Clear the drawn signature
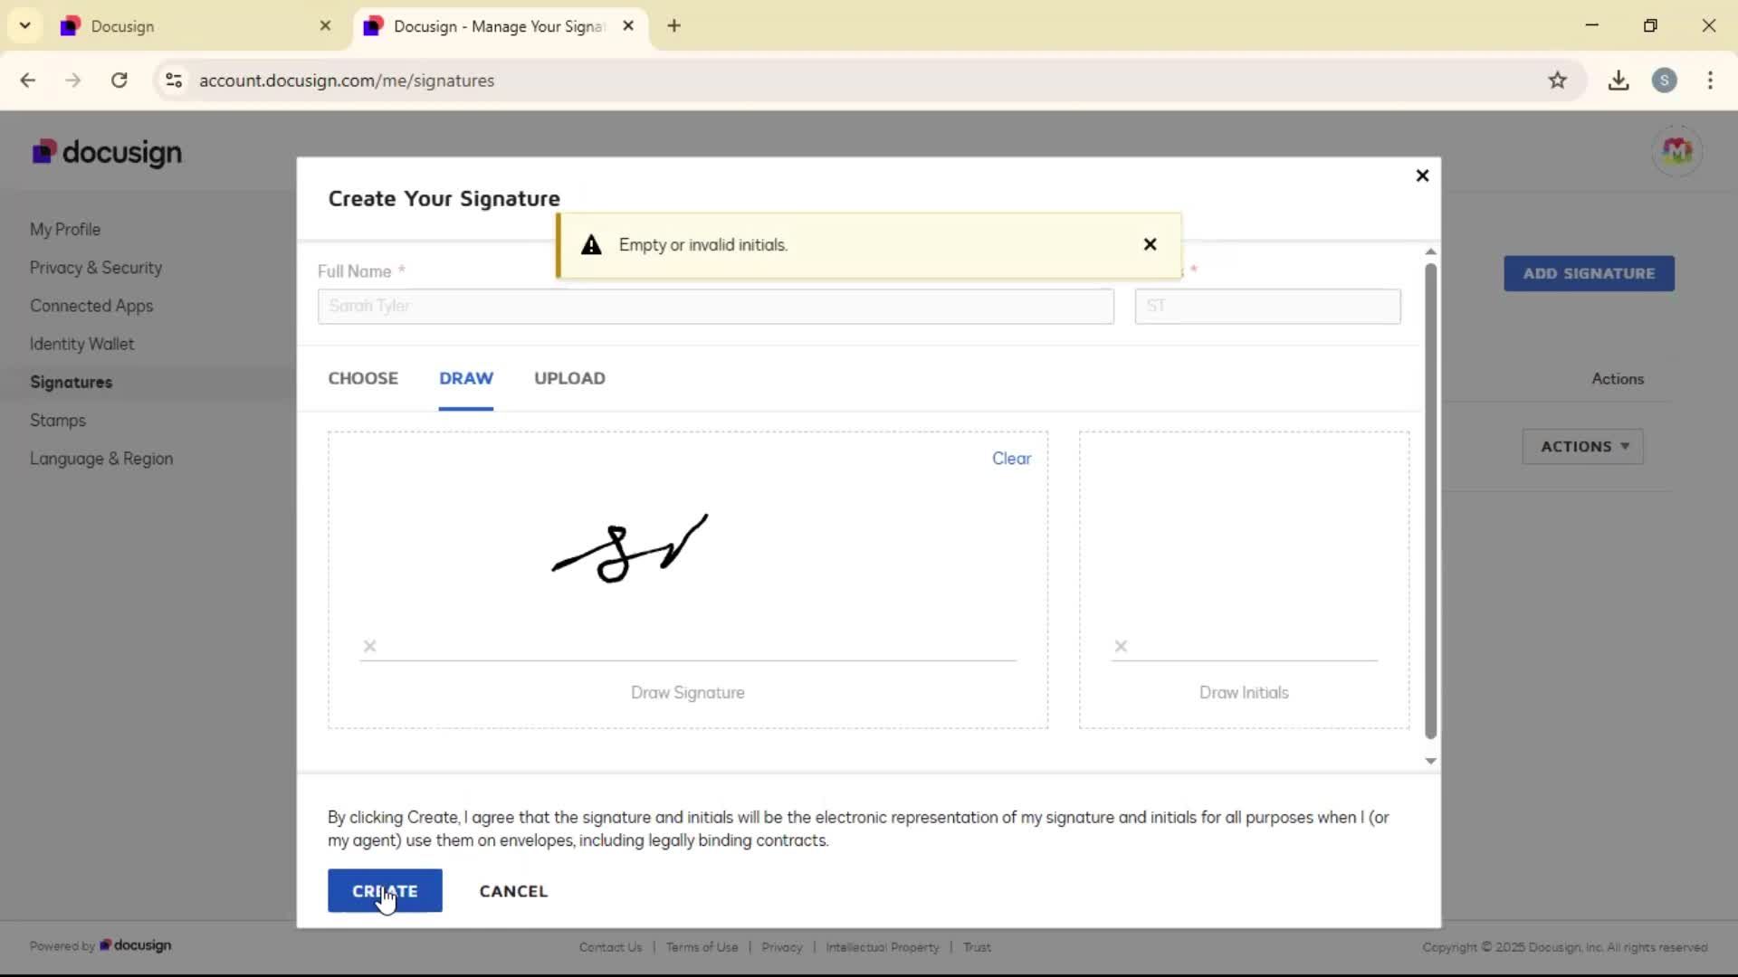1738x977 pixels. [x=1011, y=459]
